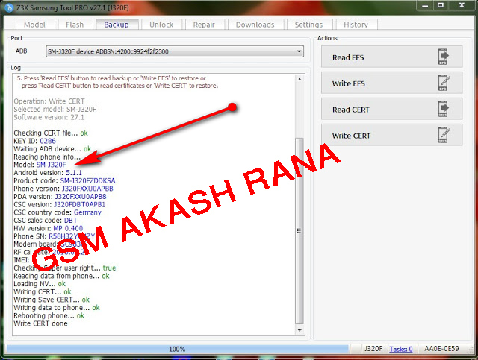The height and width of the screenshot is (360, 478).
Task: Switch to the Flash tab
Action: [75, 25]
